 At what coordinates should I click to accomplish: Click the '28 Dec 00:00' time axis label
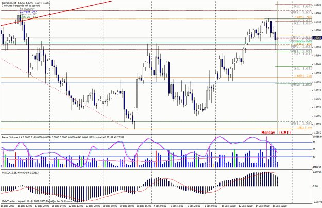click(110, 206)
